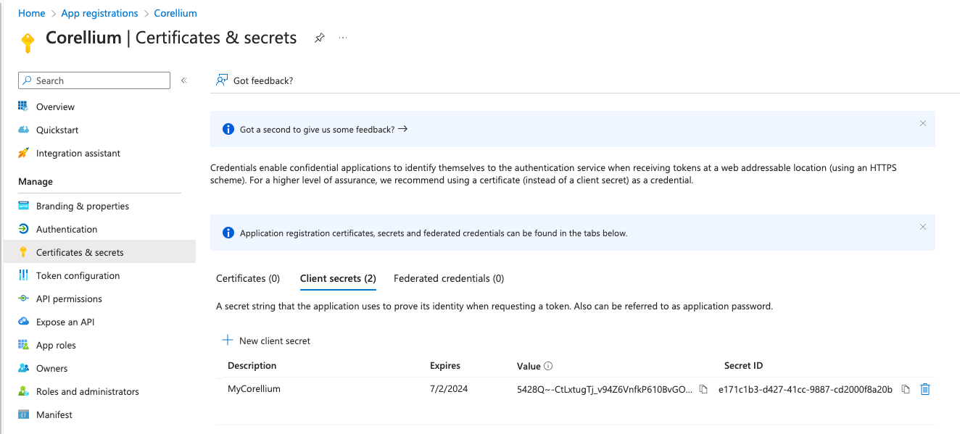Navigate to App registrations breadcrumb
This screenshot has width=960, height=434.
[99, 12]
